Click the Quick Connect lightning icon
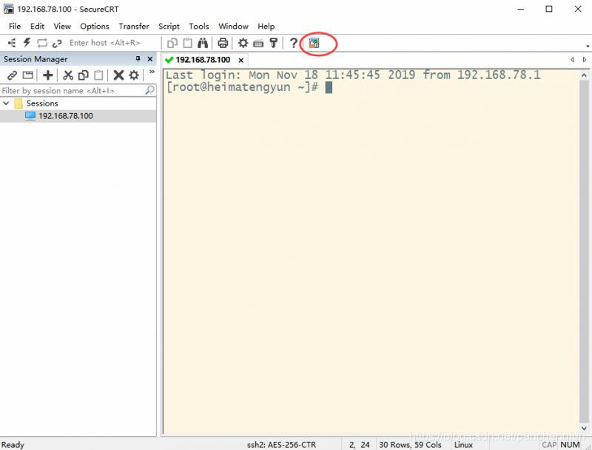Viewport: 592px width, 450px height. click(27, 43)
